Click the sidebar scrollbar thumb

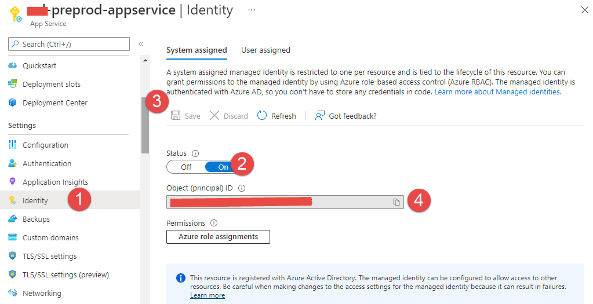click(x=145, y=124)
